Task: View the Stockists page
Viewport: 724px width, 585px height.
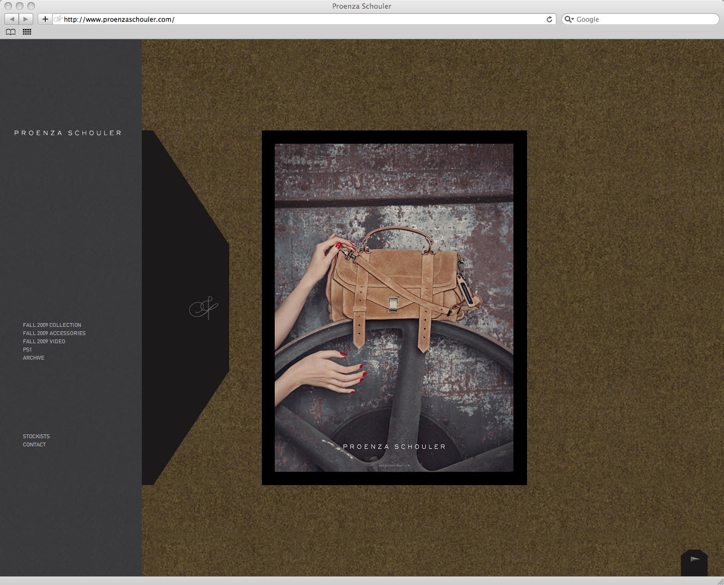Action: click(36, 437)
